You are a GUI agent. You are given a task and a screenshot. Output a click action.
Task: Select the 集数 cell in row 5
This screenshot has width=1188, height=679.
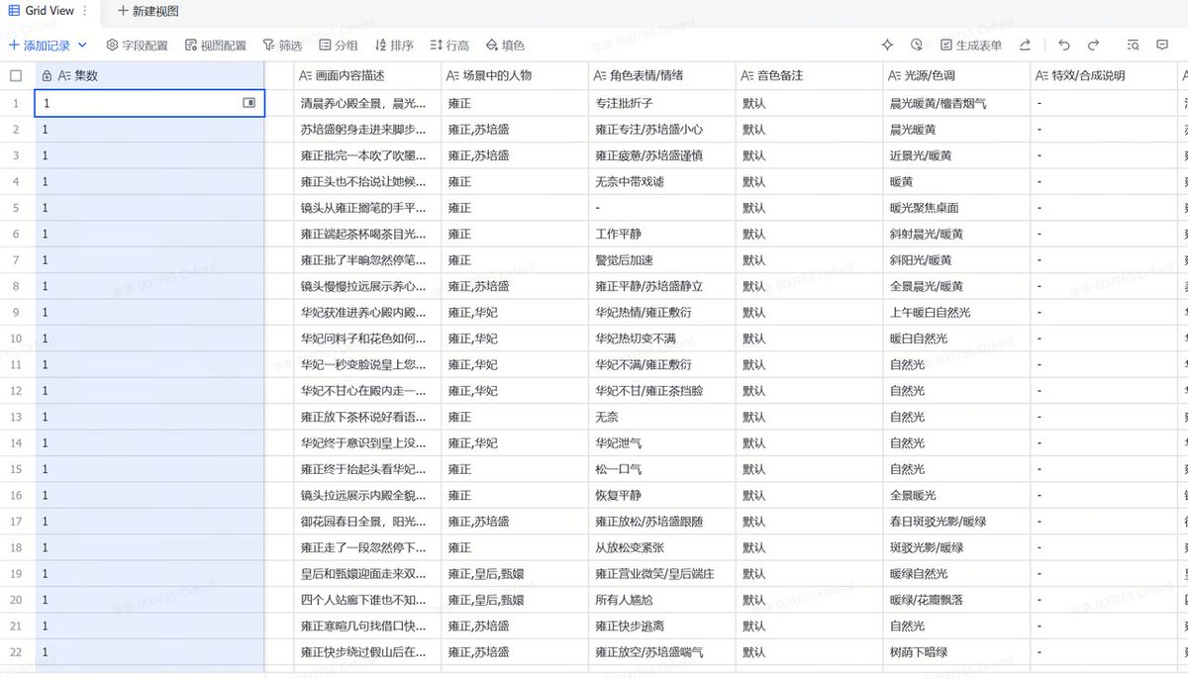(x=149, y=208)
